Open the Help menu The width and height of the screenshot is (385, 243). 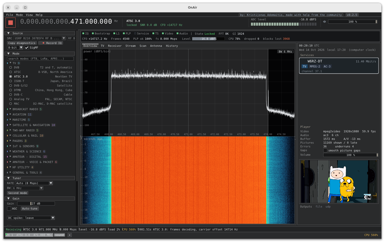39,15
